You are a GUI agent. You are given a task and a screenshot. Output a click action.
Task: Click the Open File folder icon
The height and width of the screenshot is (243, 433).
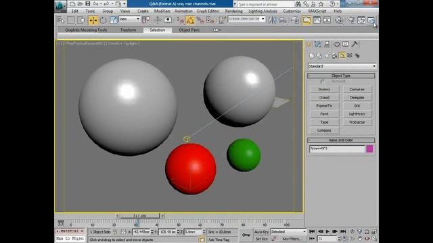click(80, 3)
